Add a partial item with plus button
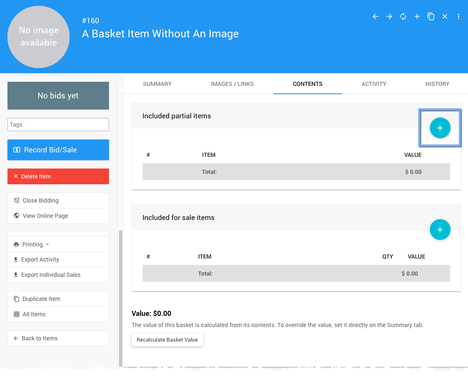468x381 pixels. coord(440,128)
